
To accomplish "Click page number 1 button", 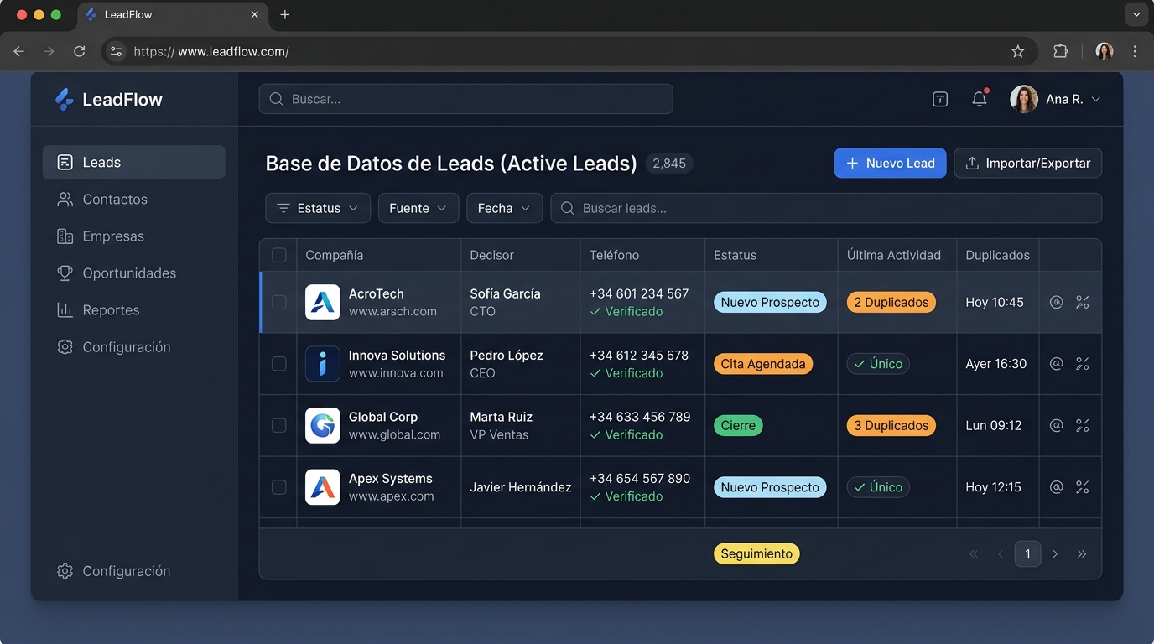I will point(1027,553).
